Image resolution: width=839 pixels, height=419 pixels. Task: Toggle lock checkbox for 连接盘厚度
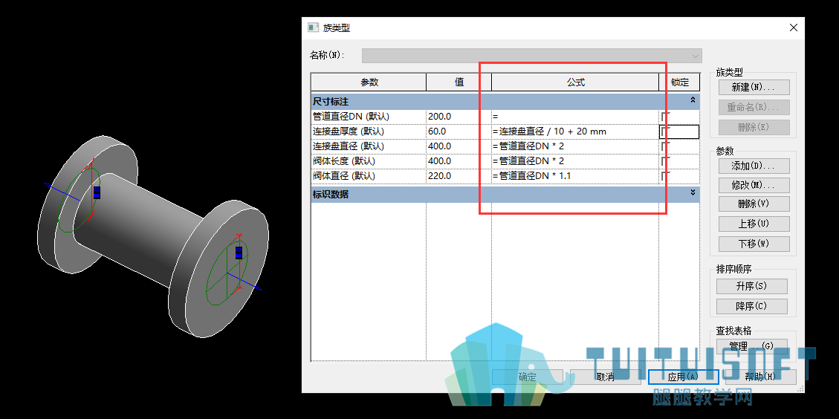[x=665, y=131]
